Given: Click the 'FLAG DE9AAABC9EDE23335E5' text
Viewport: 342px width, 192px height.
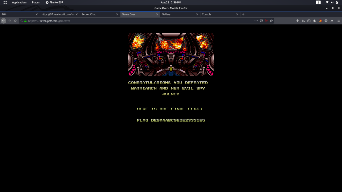Looking at the screenshot, I should [171, 120].
